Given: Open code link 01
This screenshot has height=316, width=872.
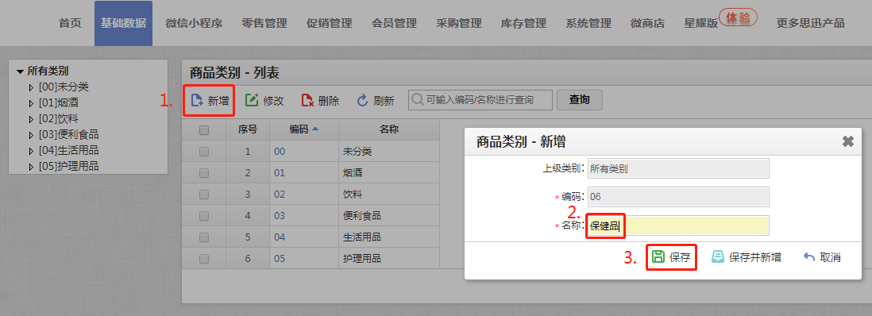Looking at the screenshot, I should coord(280,173).
